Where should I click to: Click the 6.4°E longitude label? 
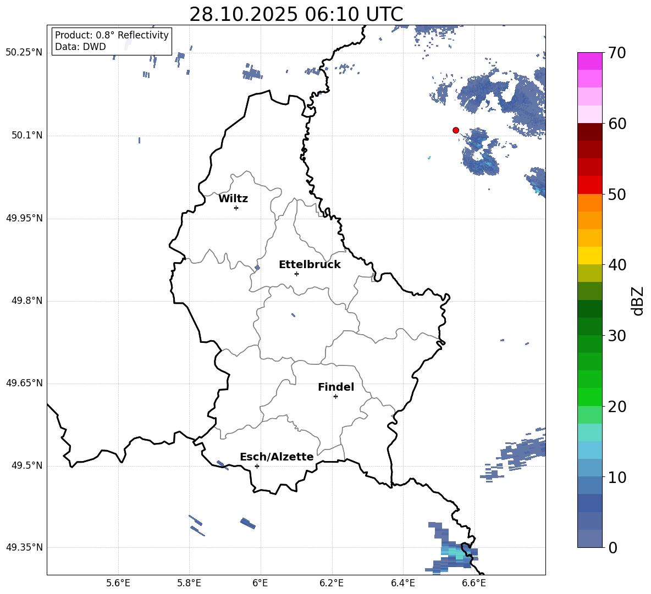(x=402, y=583)
